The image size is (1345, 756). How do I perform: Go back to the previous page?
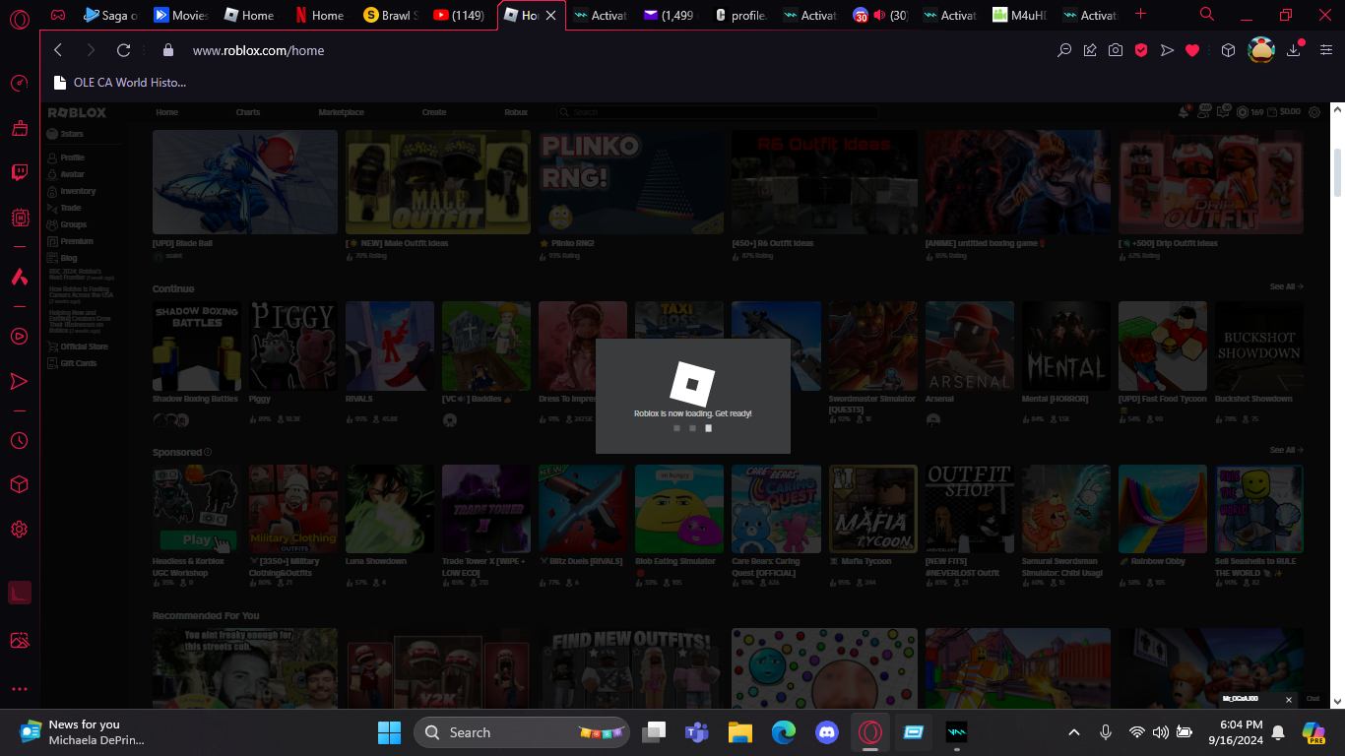(58, 50)
